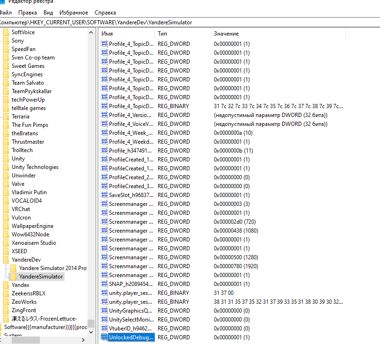Select the YandereDev key

(26, 260)
